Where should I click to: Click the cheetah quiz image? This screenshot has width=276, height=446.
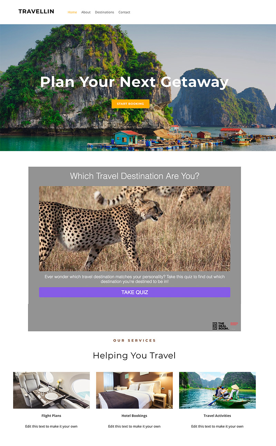135,229
